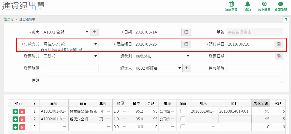Add a new 廠商 with plus button
The width and height of the screenshot is (291, 134).
[94, 32]
